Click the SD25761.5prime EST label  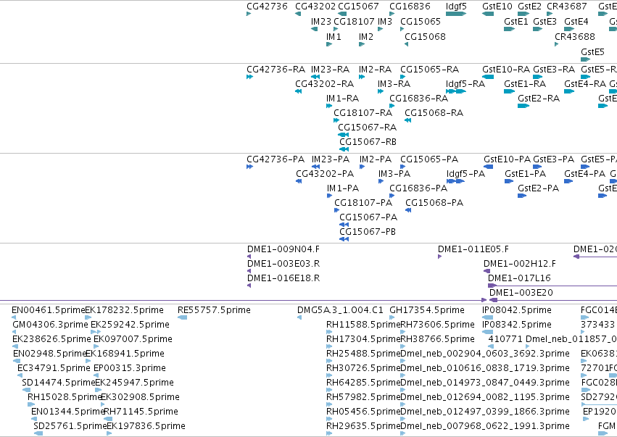pos(70,426)
